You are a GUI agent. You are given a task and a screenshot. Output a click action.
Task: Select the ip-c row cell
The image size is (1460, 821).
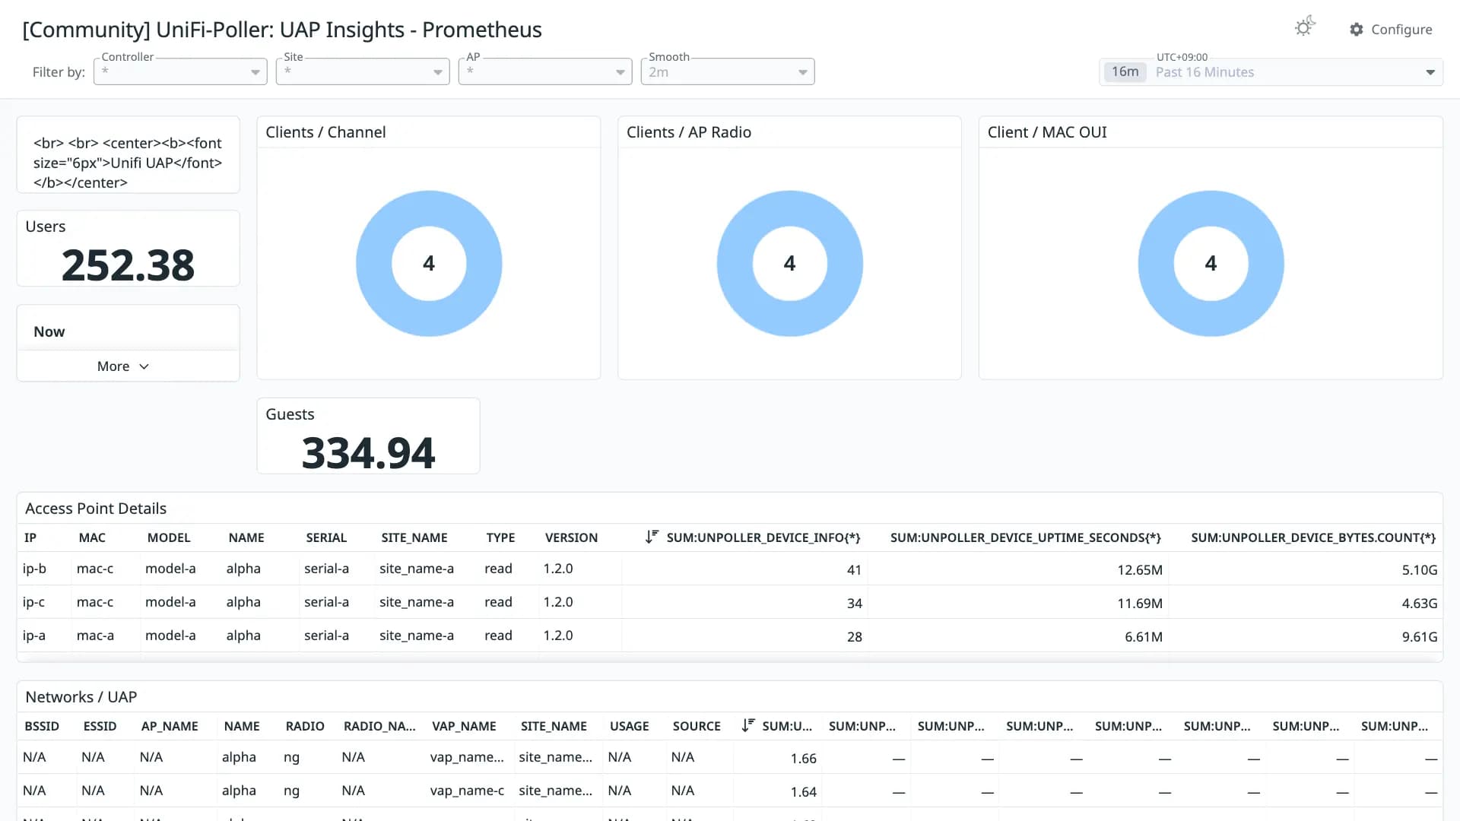(x=33, y=602)
